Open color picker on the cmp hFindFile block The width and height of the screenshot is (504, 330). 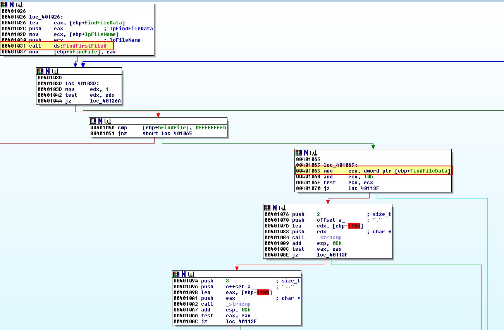pyautogui.click(x=93, y=121)
